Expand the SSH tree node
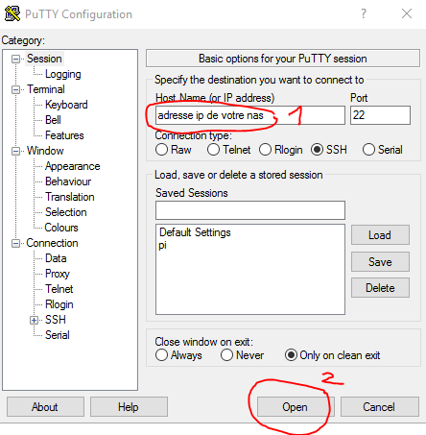 click(x=34, y=320)
